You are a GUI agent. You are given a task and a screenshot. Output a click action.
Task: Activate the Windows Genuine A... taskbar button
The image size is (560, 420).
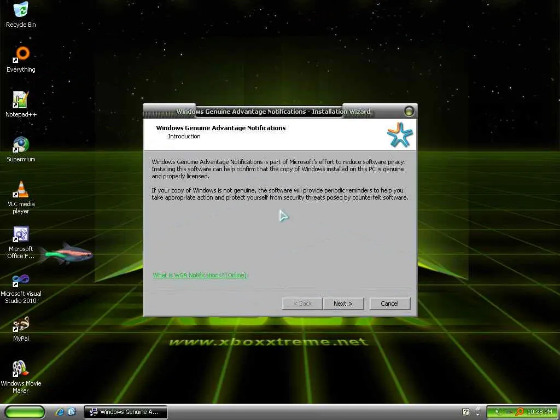tap(125, 412)
